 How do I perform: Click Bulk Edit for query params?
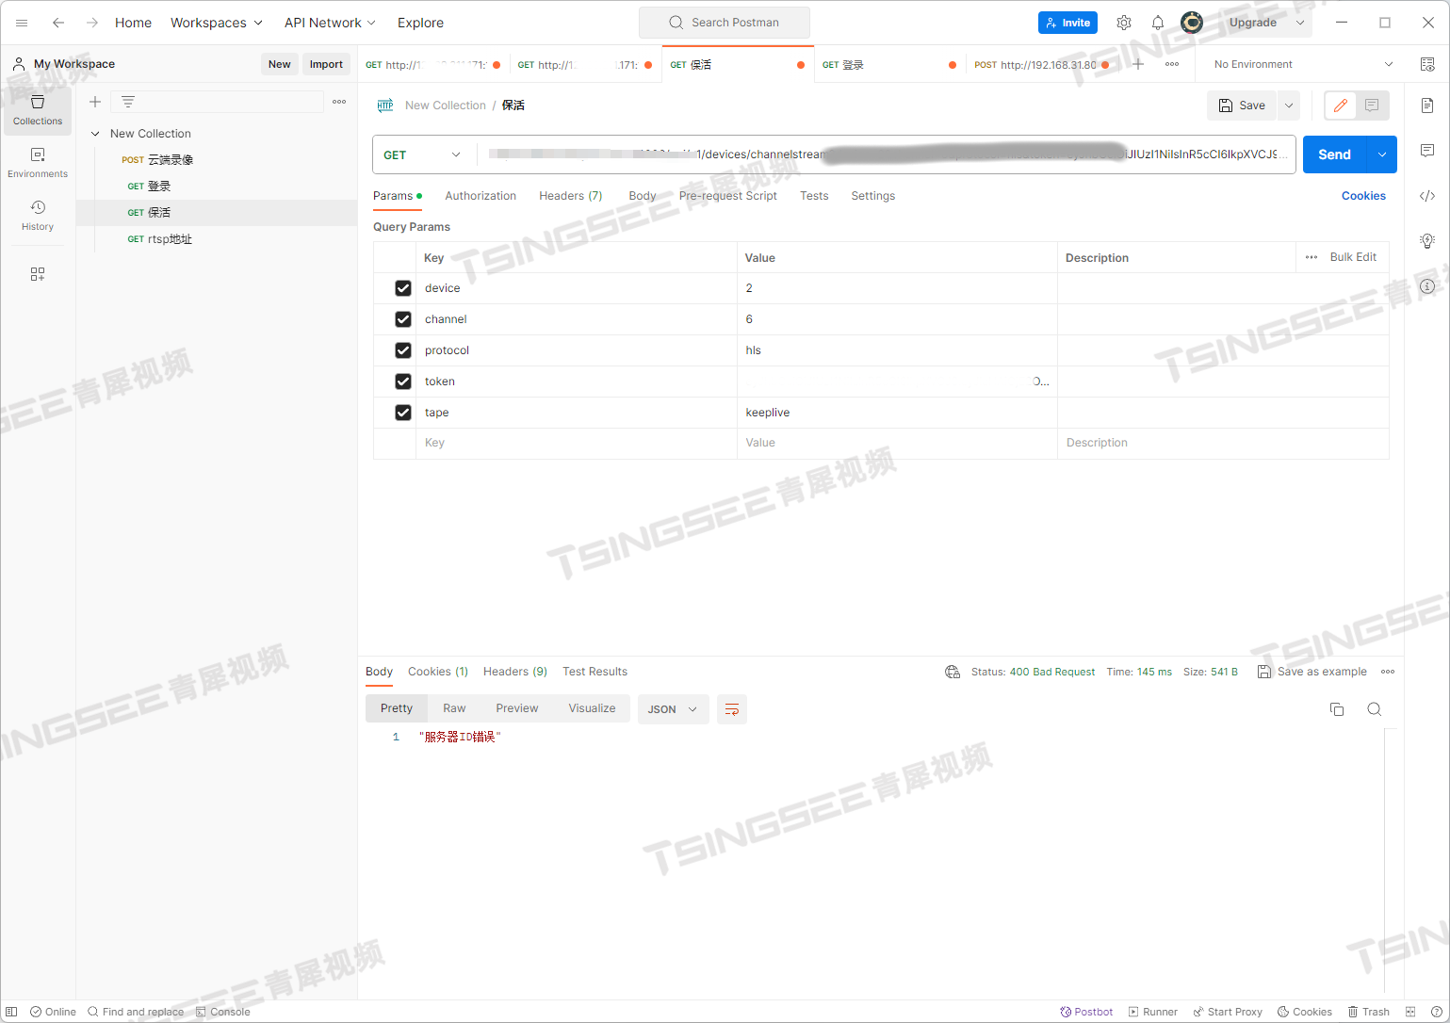(x=1353, y=257)
